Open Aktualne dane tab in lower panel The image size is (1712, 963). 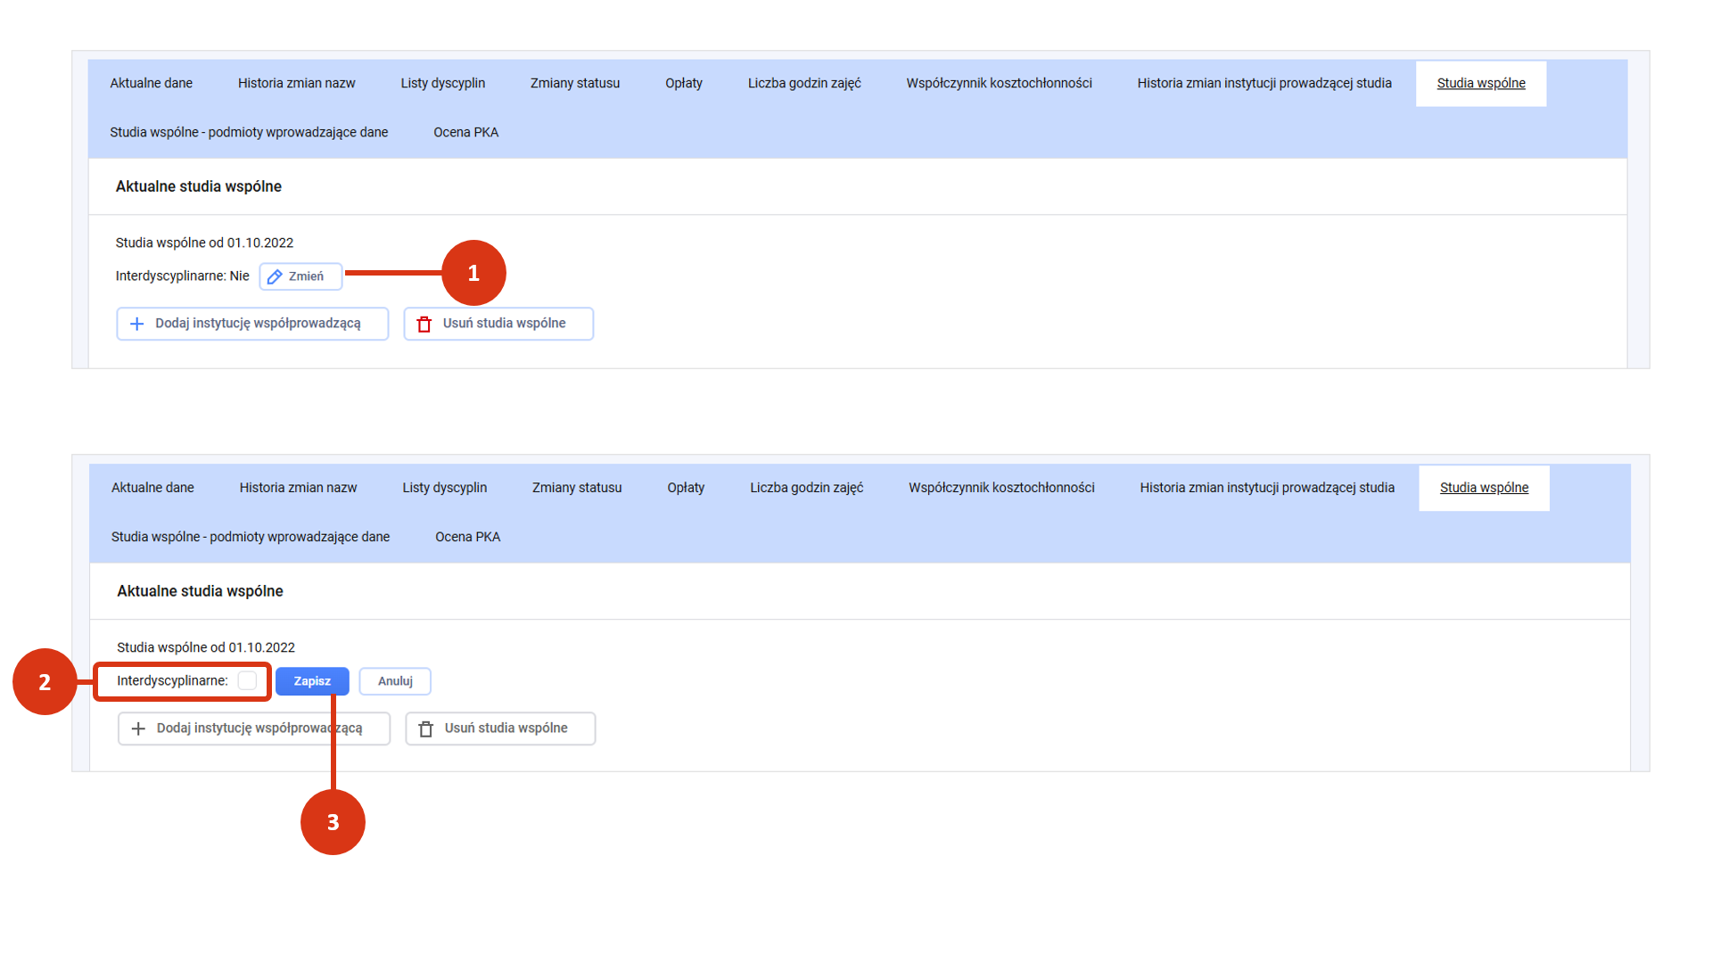click(152, 488)
